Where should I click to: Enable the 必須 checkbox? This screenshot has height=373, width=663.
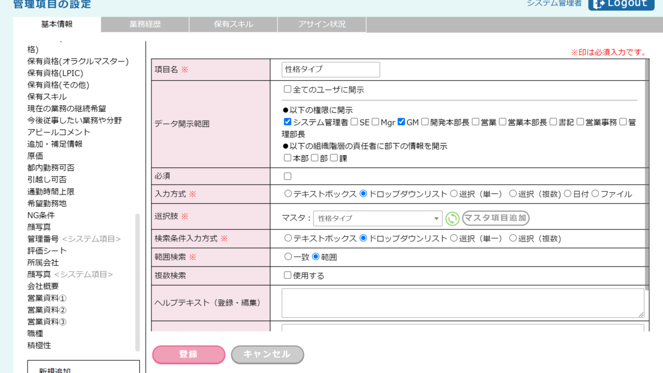tap(287, 176)
